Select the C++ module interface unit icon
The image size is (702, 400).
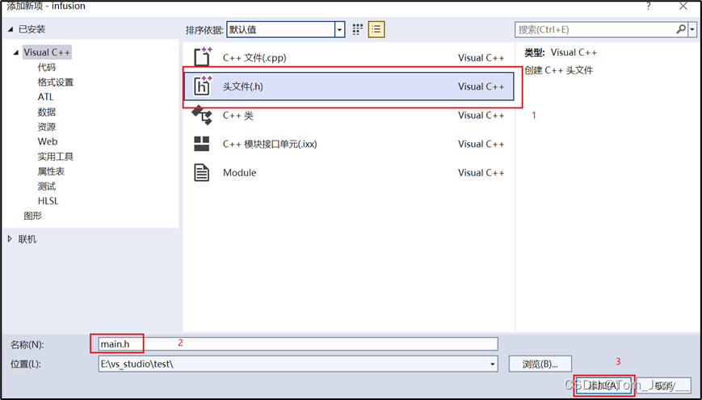[202, 144]
